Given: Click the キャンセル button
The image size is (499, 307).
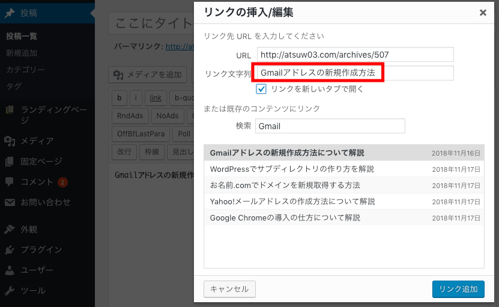Looking at the screenshot, I should 229,289.
